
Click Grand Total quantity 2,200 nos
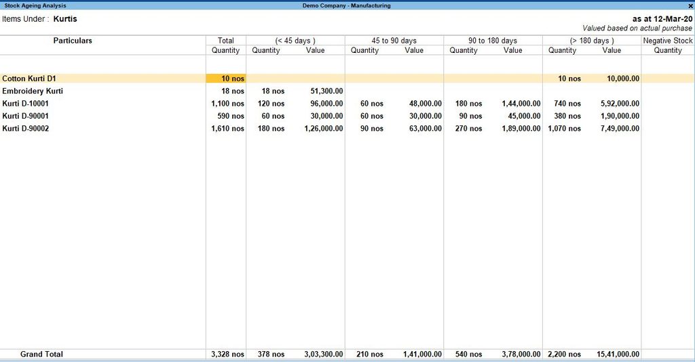coord(564,354)
